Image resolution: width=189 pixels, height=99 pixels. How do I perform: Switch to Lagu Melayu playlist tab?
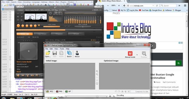42,34
